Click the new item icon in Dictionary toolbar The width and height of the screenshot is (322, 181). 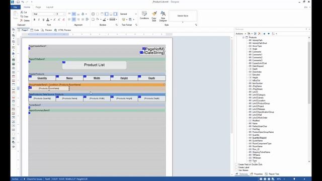point(249,34)
